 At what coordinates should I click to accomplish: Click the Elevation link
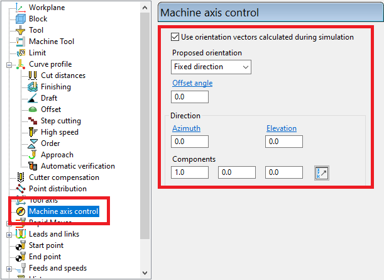point(281,128)
